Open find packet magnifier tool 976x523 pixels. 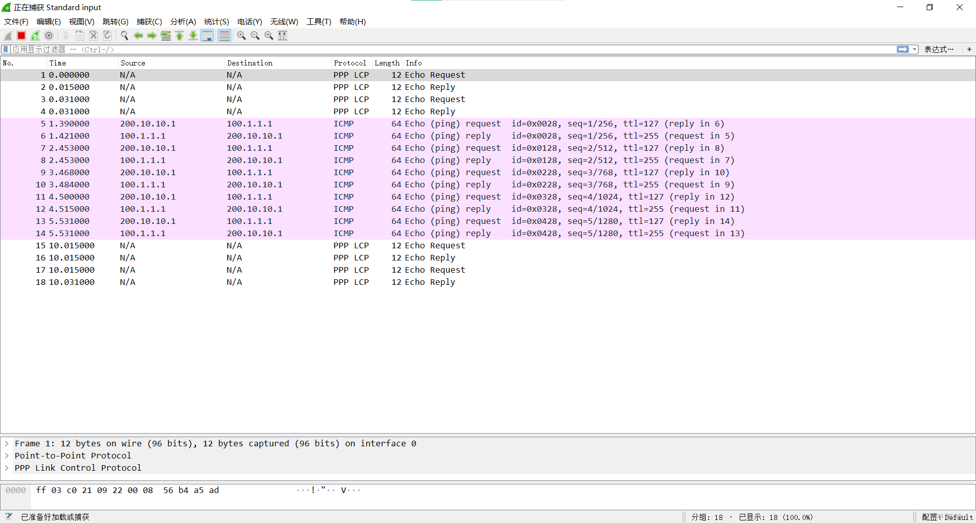(125, 36)
